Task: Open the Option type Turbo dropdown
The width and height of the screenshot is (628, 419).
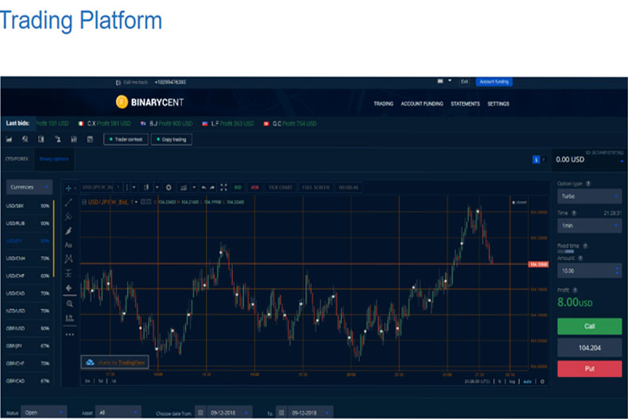Action: [589, 196]
